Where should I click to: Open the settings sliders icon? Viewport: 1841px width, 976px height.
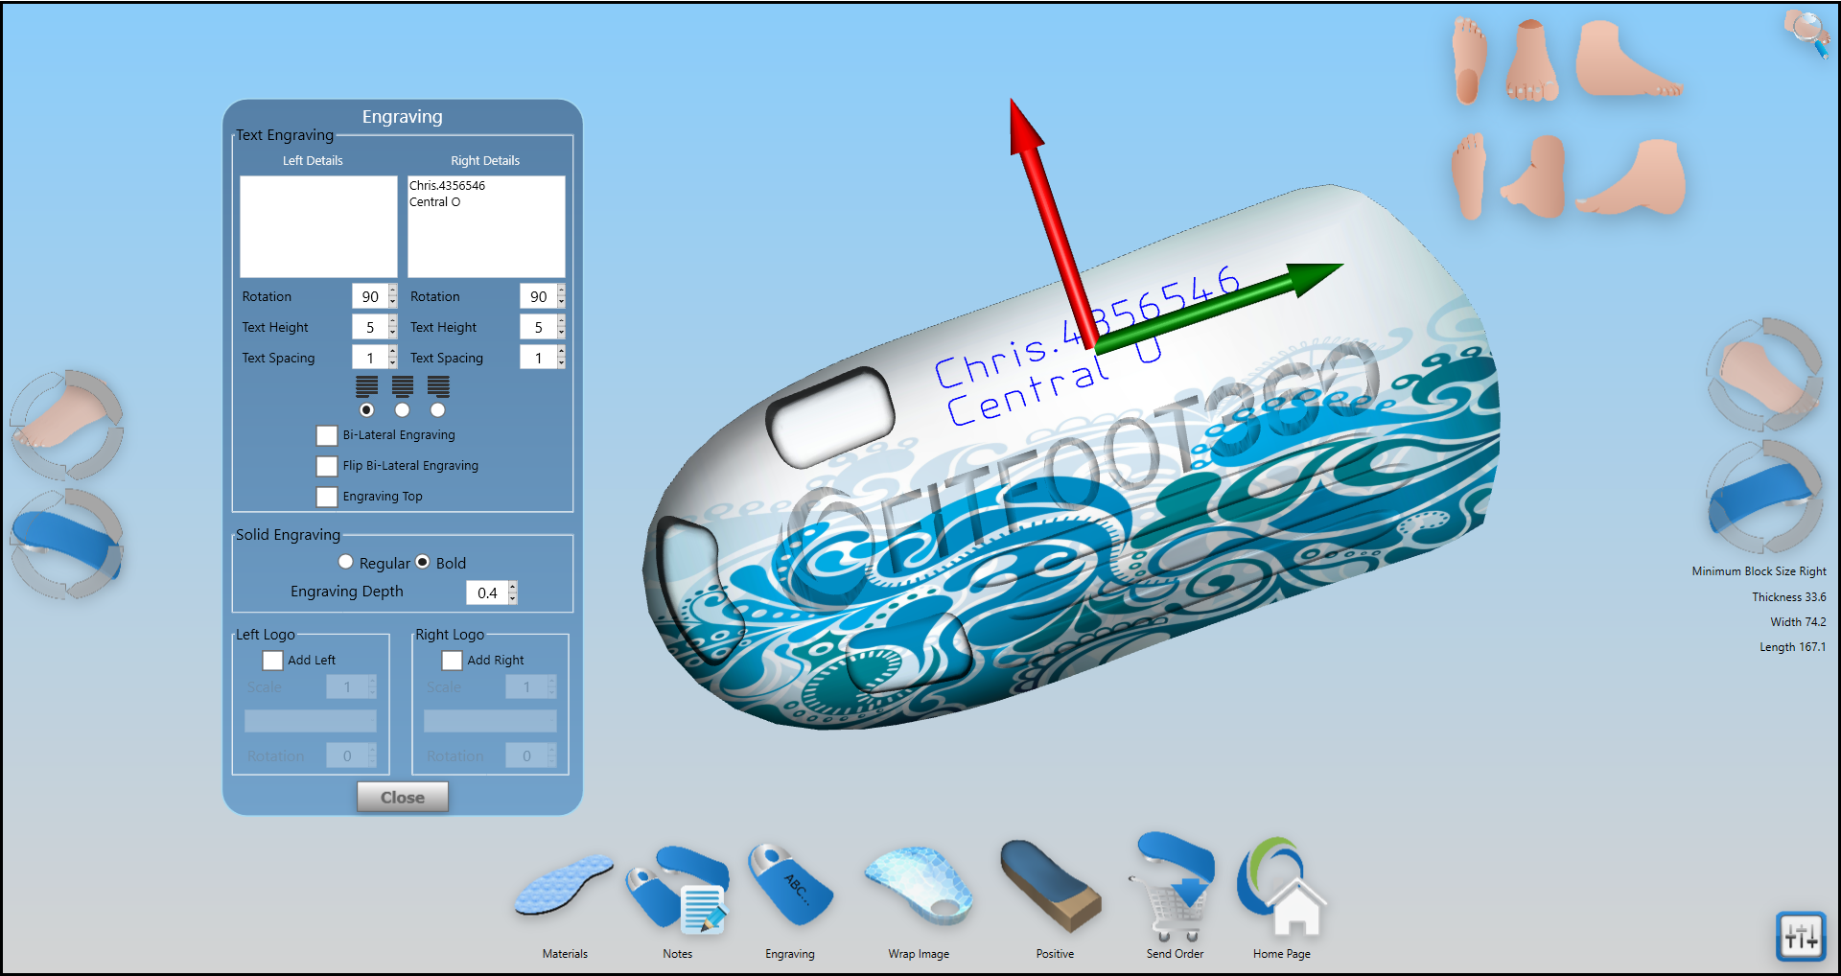pyautogui.click(x=1800, y=936)
